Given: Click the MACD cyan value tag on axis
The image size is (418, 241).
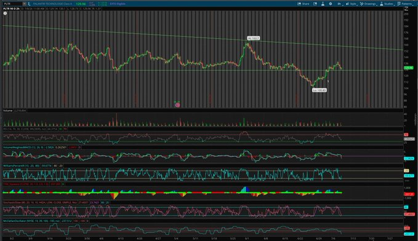Looking at the screenshot, I should click(409, 159).
